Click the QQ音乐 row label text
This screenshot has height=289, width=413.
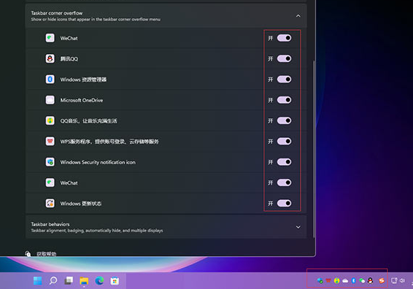click(x=88, y=121)
